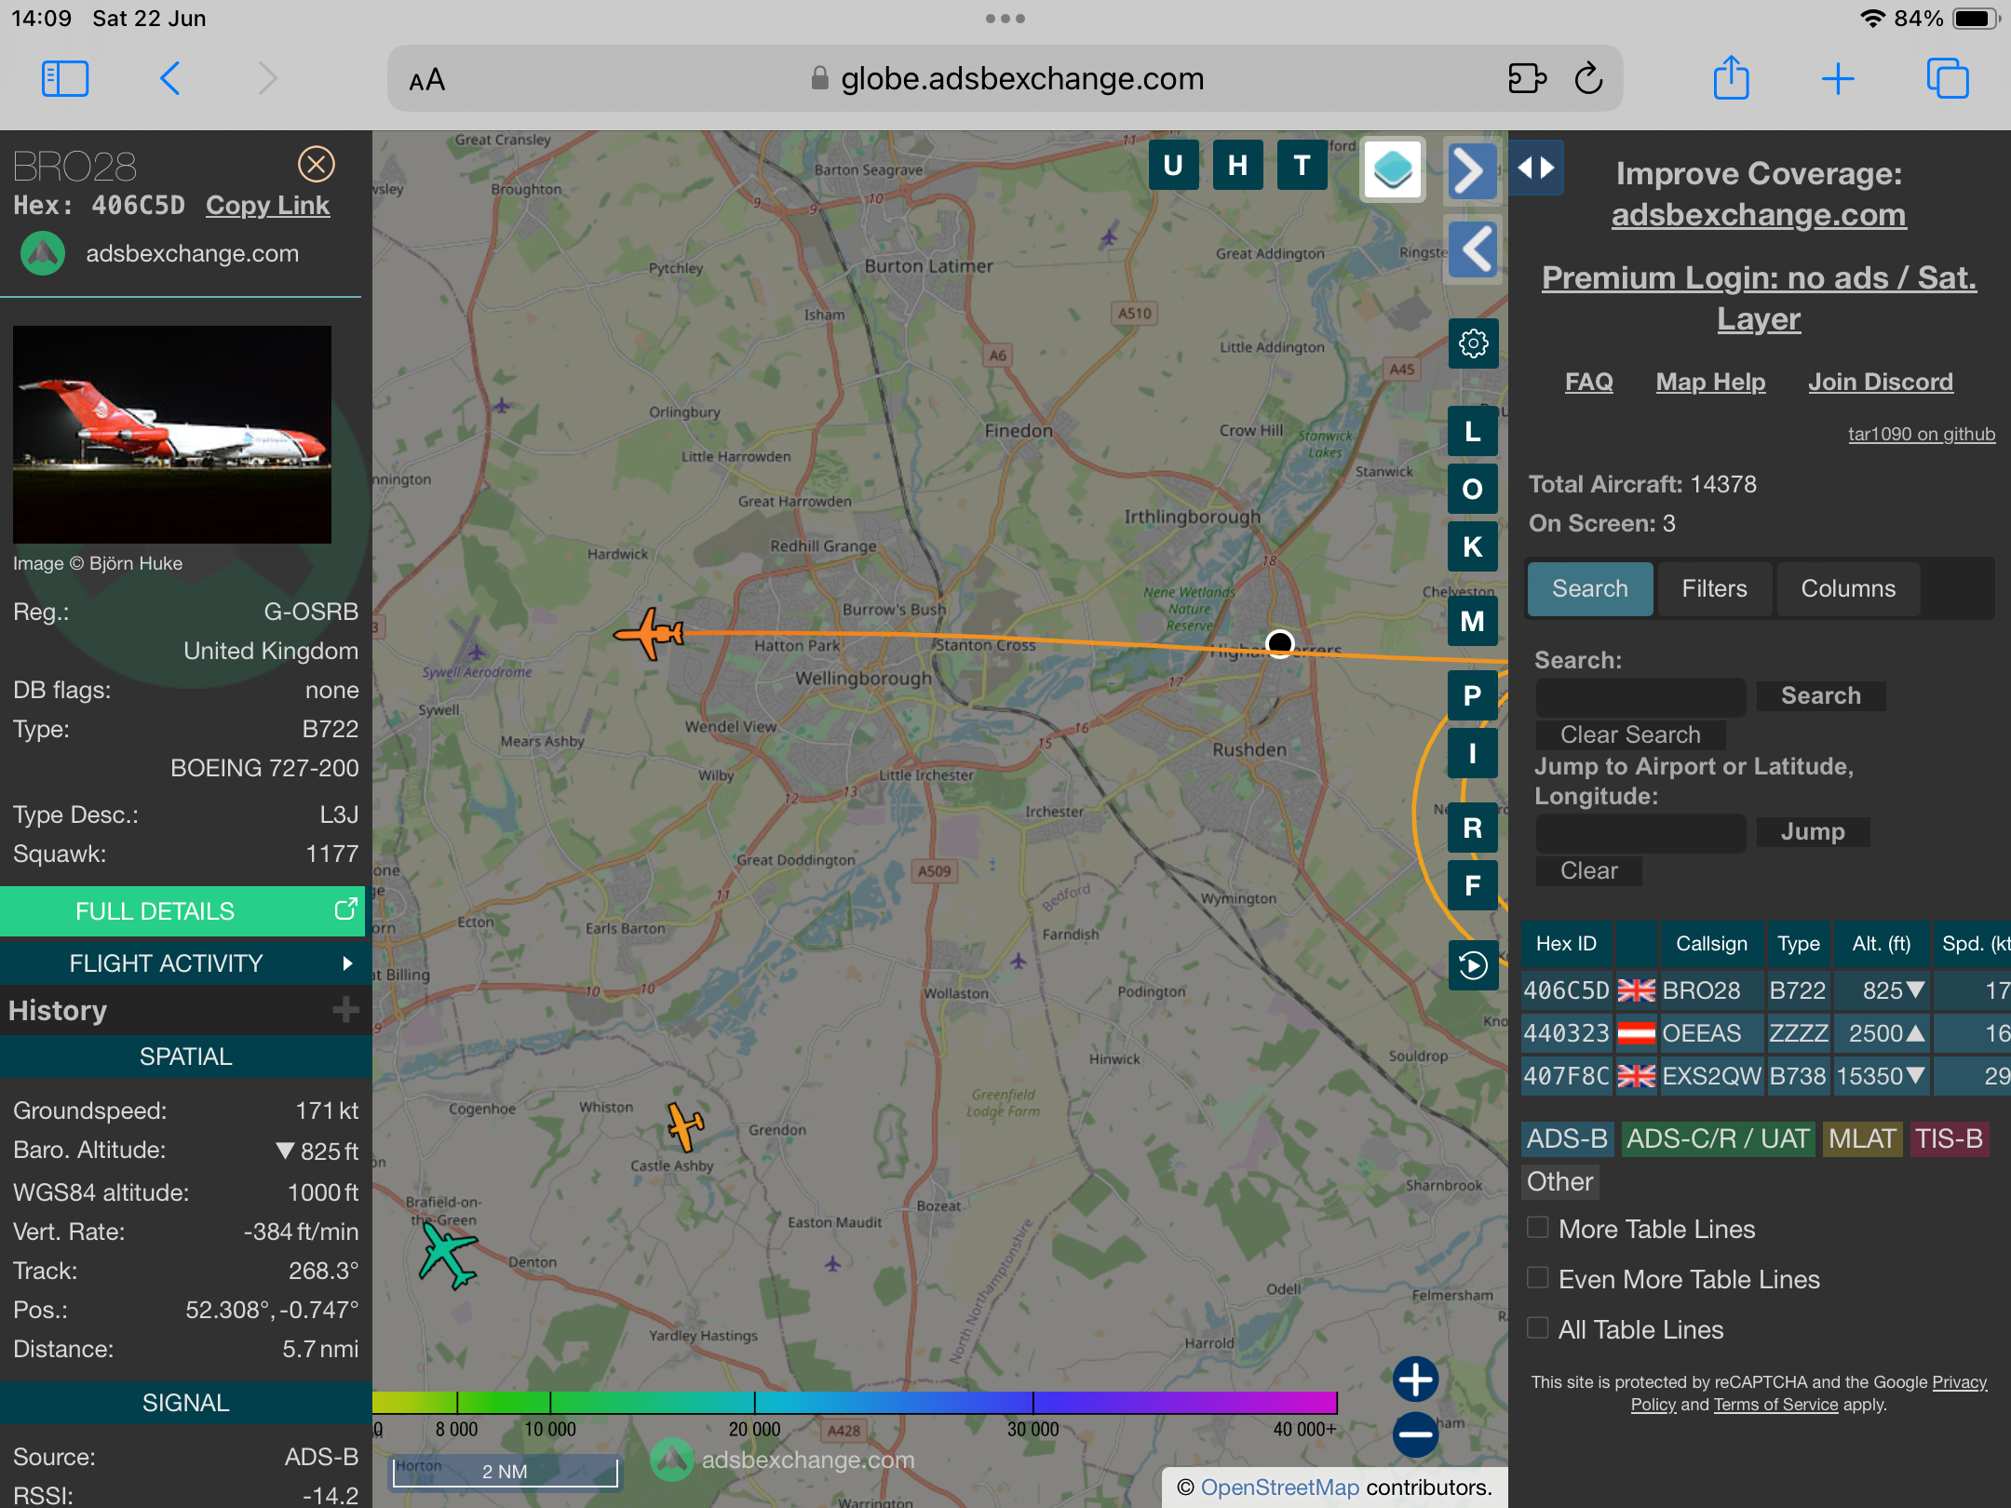The width and height of the screenshot is (2011, 1508).
Task: Enable More Table Lines checkbox
Action: pos(1538,1228)
